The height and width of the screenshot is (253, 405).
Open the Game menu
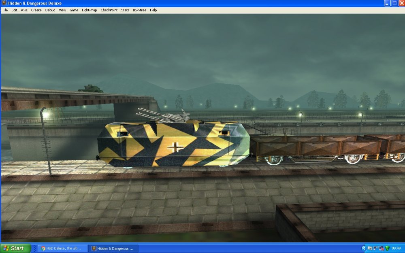pos(74,10)
